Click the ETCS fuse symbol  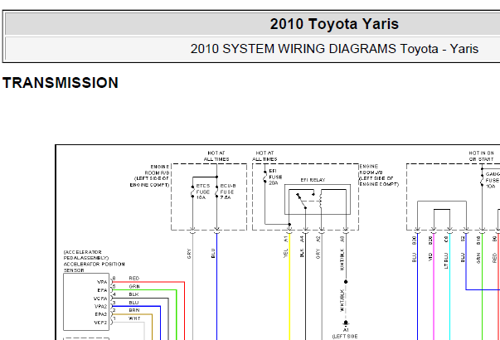click(192, 192)
